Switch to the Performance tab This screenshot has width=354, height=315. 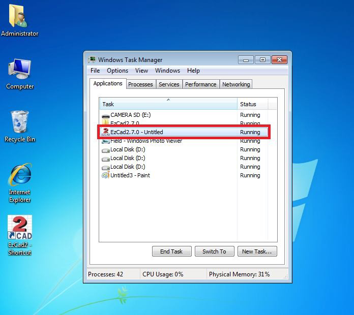[201, 84]
